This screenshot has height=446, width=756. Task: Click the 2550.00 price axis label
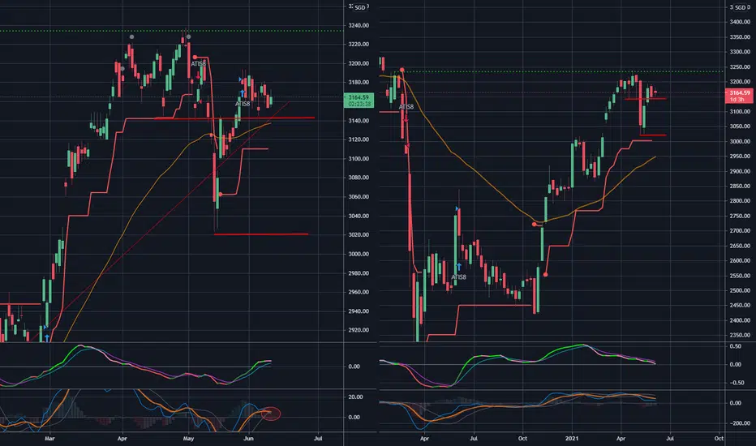point(740,276)
